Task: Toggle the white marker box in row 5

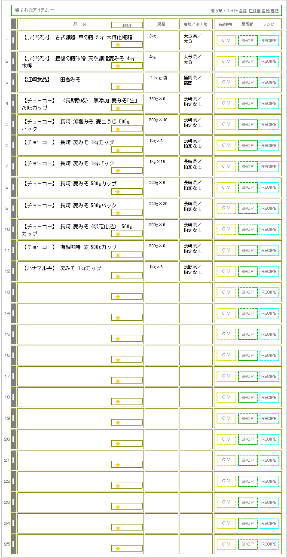Action: pos(13,124)
